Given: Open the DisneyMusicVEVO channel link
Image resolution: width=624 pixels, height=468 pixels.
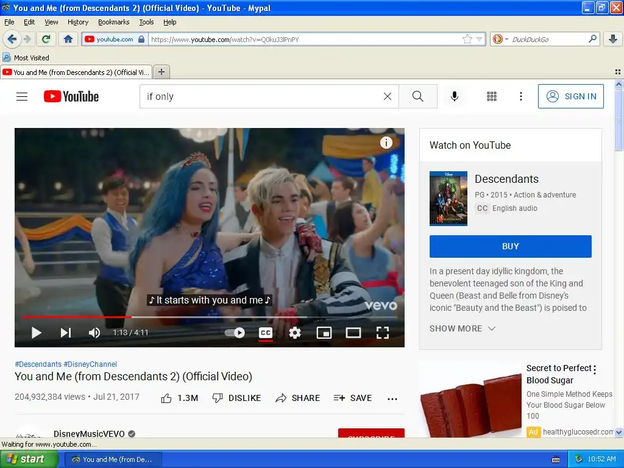Looking at the screenshot, I should [x=89, y=434].
